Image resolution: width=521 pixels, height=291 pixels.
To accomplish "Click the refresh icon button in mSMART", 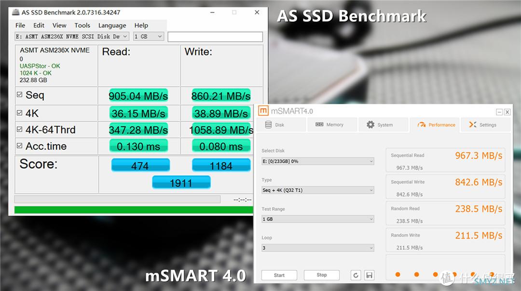I will [356, 275].
